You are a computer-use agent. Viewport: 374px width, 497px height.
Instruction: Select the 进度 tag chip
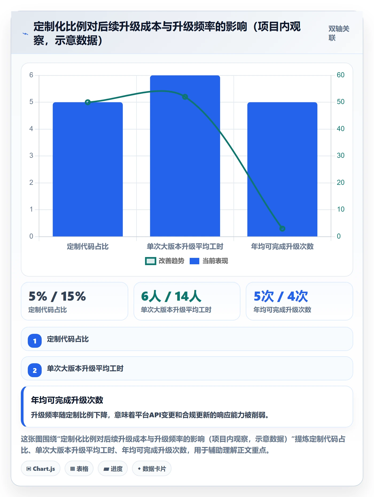coord(113,468)
